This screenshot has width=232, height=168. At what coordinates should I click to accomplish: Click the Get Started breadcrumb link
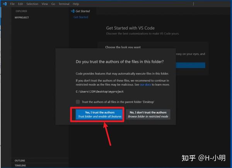(x=81, y=17)
